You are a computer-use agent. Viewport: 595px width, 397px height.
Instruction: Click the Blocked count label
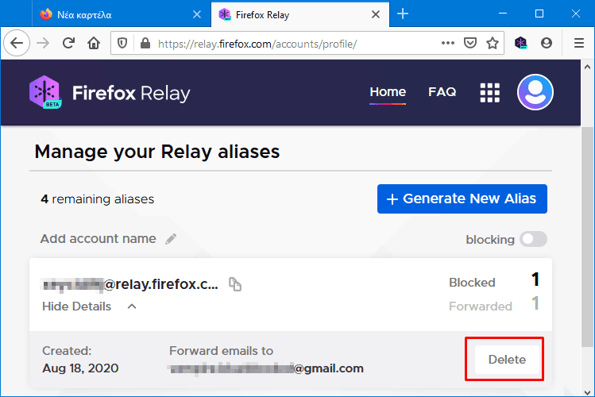click(472, 283)
